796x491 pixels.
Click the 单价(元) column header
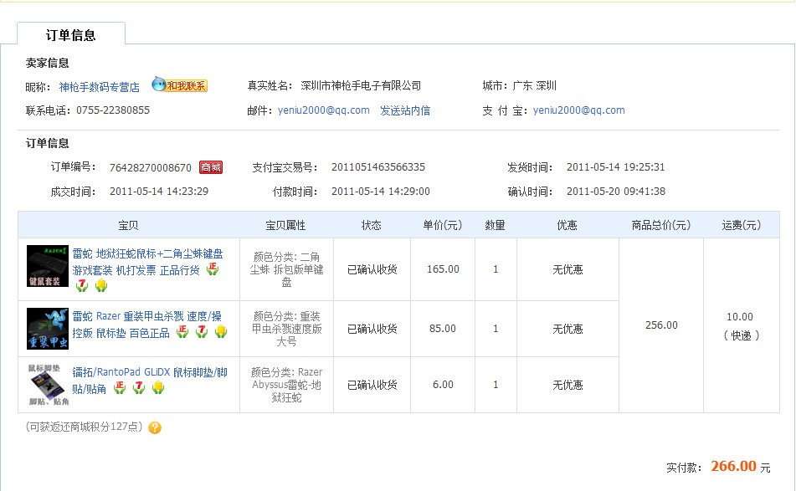[x=443, y=225]
